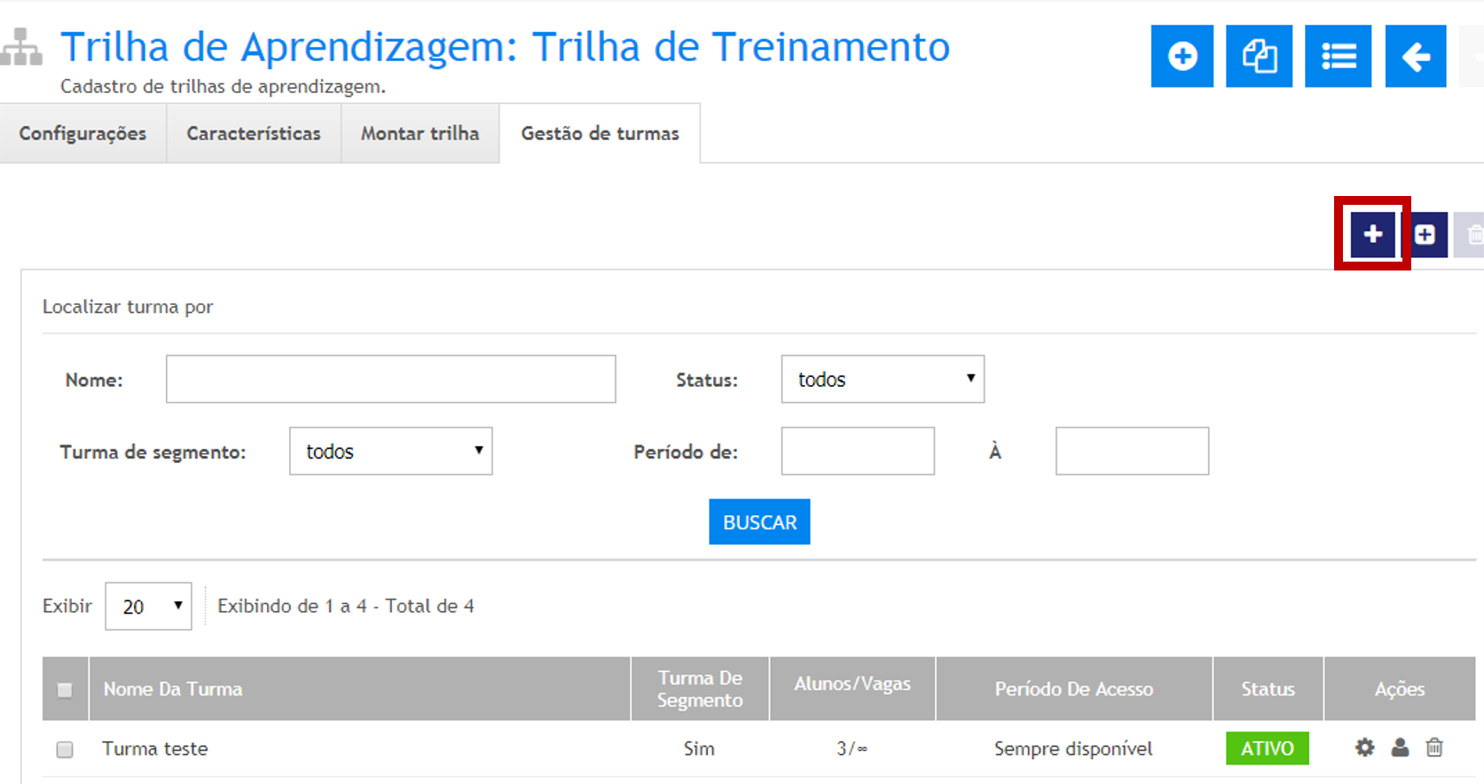Switch to the Configurações tab
Image resolution: width=1484 pixels, height=784 pixels.
(82, 134)
